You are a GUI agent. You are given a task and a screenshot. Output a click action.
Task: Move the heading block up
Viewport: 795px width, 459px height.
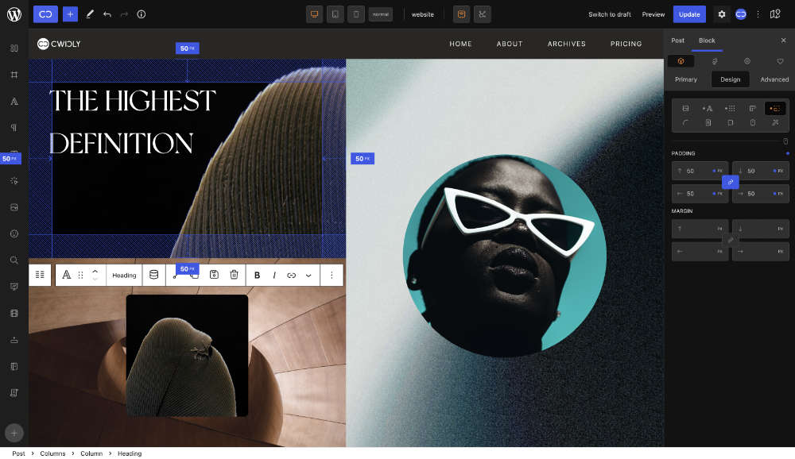click(95, 271)
